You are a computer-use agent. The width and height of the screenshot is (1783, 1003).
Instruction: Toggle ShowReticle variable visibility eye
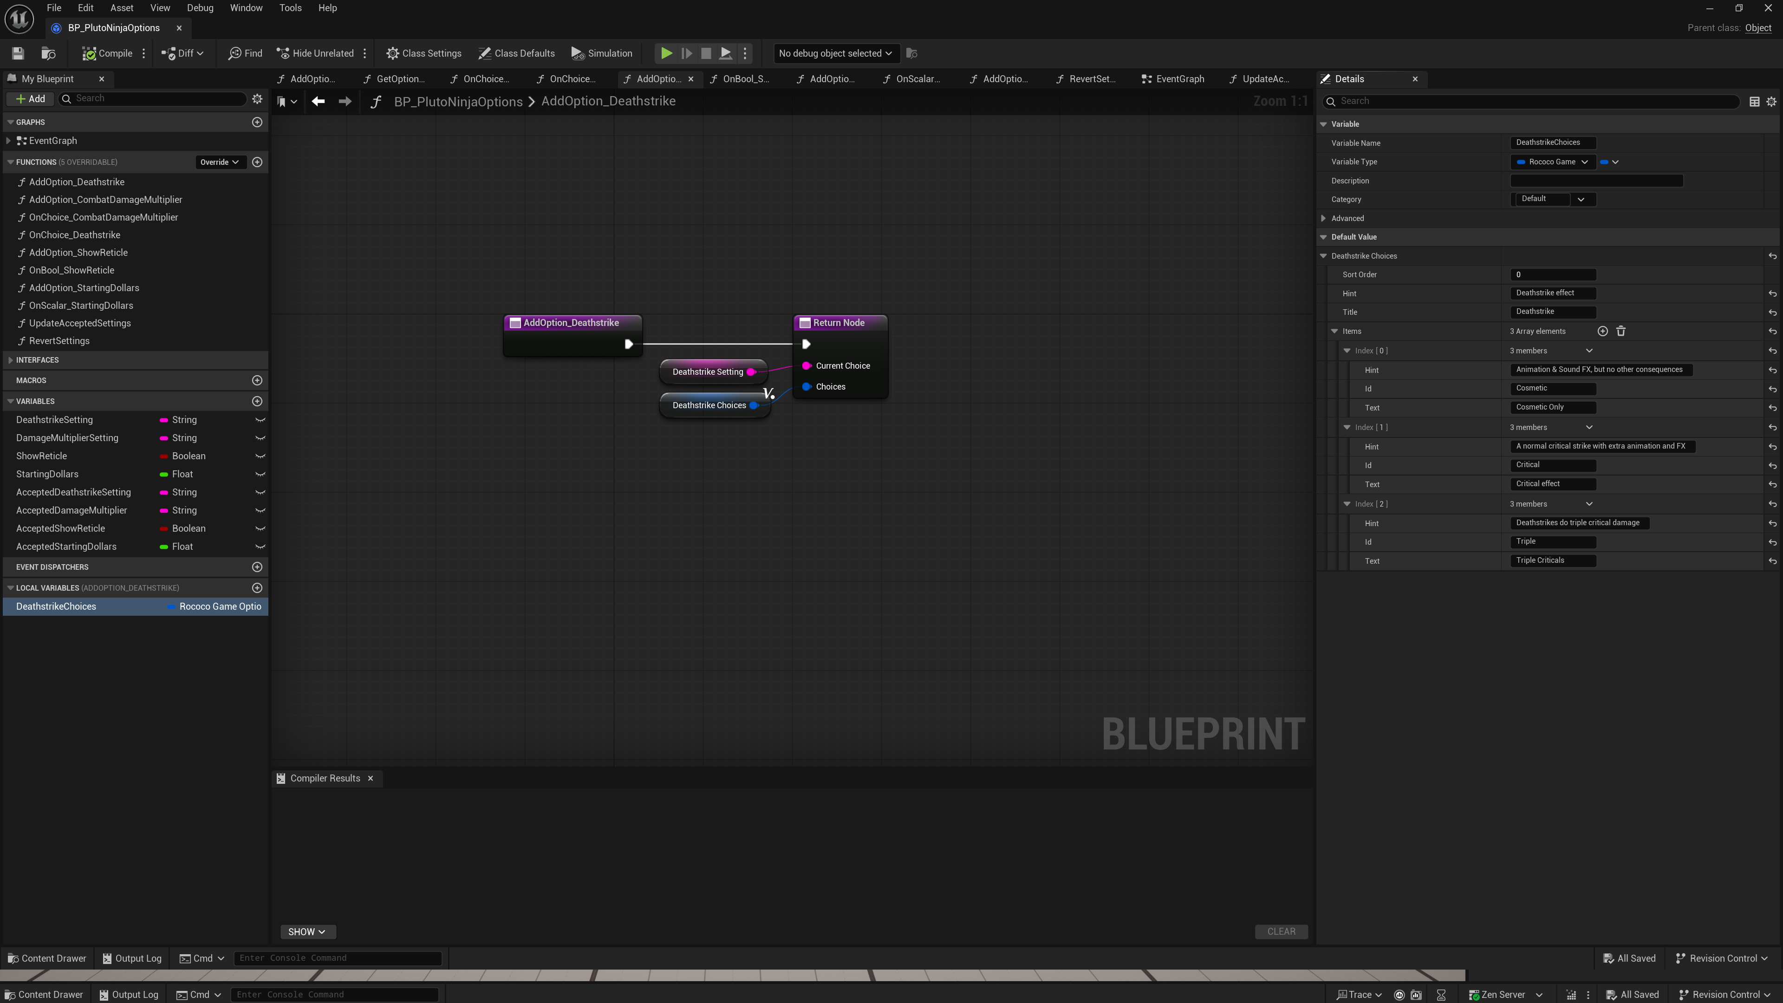[260, 456]
